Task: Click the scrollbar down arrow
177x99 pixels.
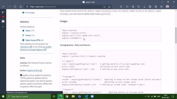Action: coord(176,93)
